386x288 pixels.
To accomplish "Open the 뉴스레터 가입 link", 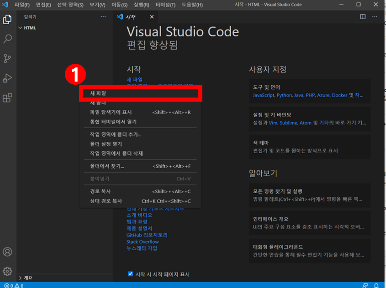I will coord(142,248).
